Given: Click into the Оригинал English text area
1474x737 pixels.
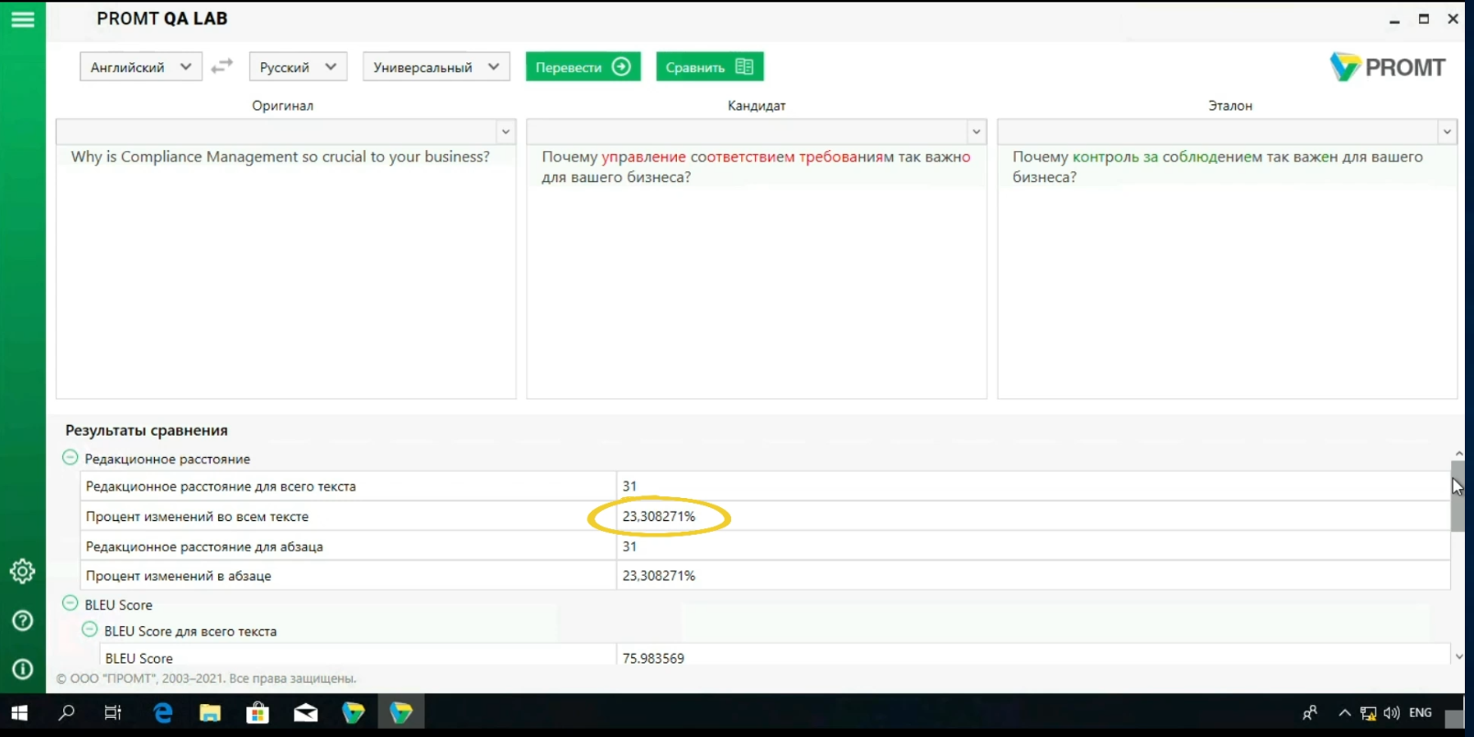Looking at the screenshot, I should (x=286, y=272).
